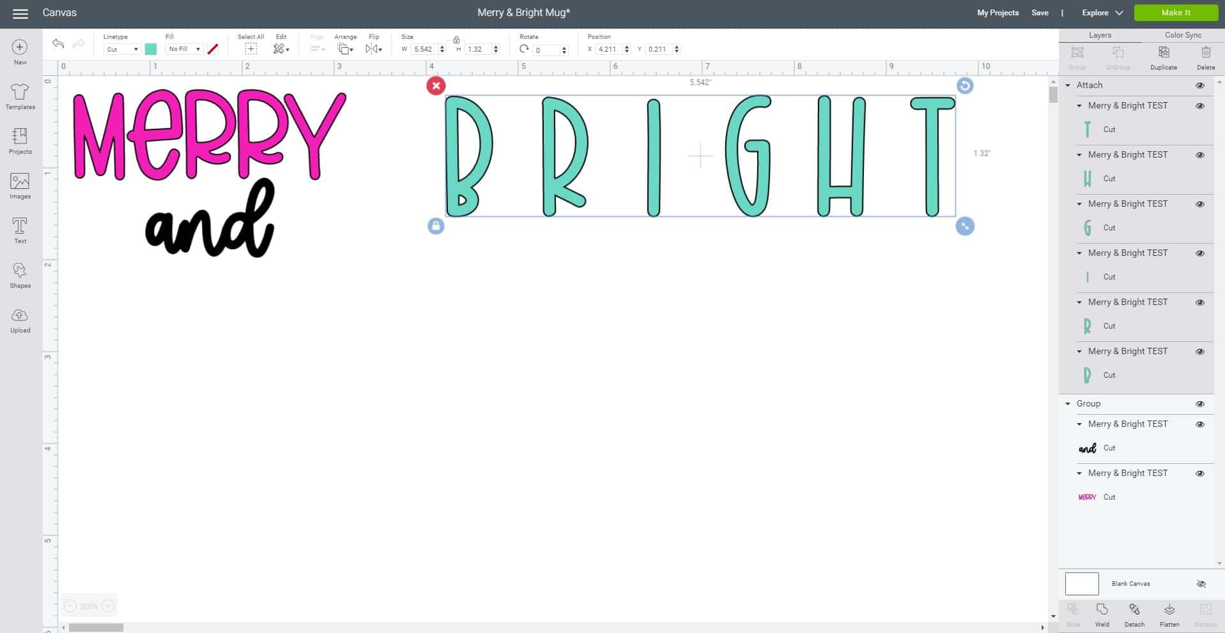This screenshot has height=633, width=1225.
Task: Open the Flip options
Action: click(x=374, y=49)
